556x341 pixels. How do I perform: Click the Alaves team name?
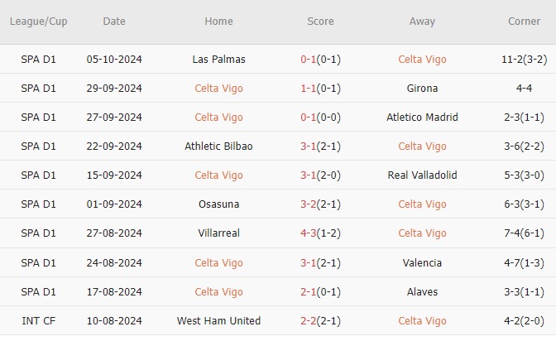pyautogui.click(x=422, y=292)
